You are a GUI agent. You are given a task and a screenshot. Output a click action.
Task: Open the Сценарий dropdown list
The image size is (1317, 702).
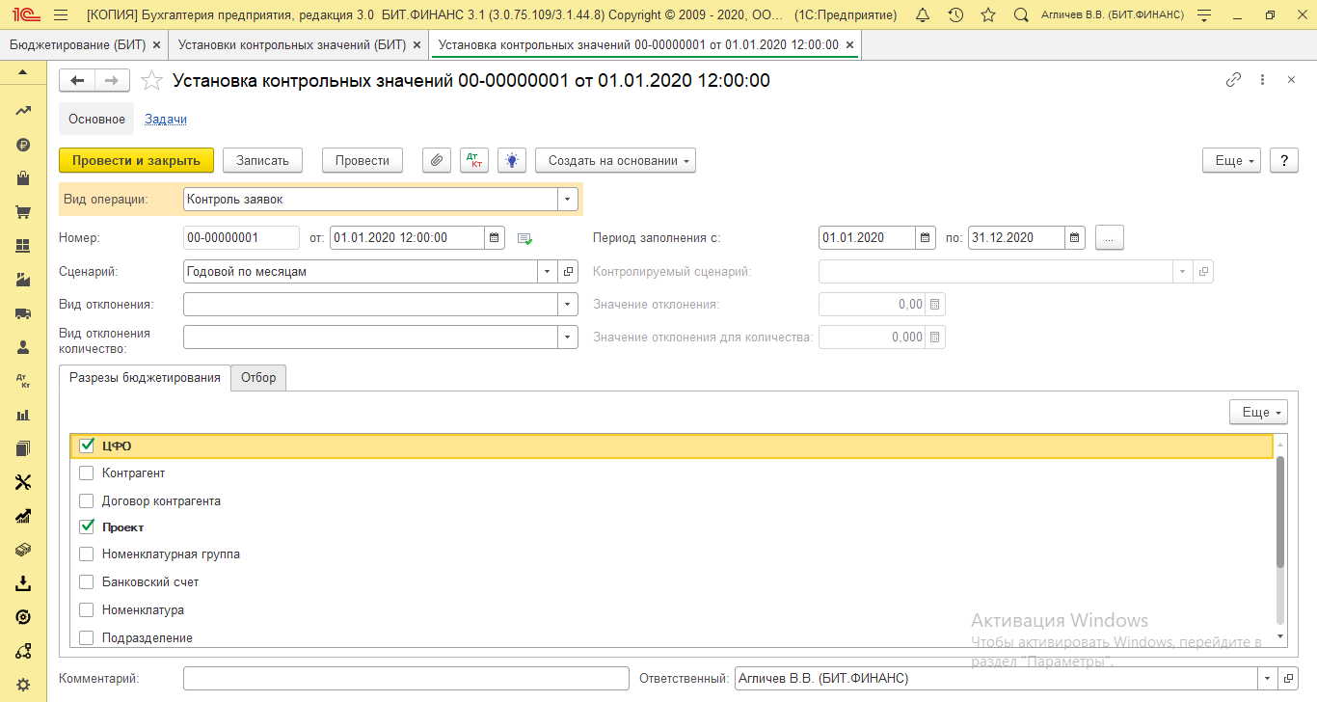548,272
